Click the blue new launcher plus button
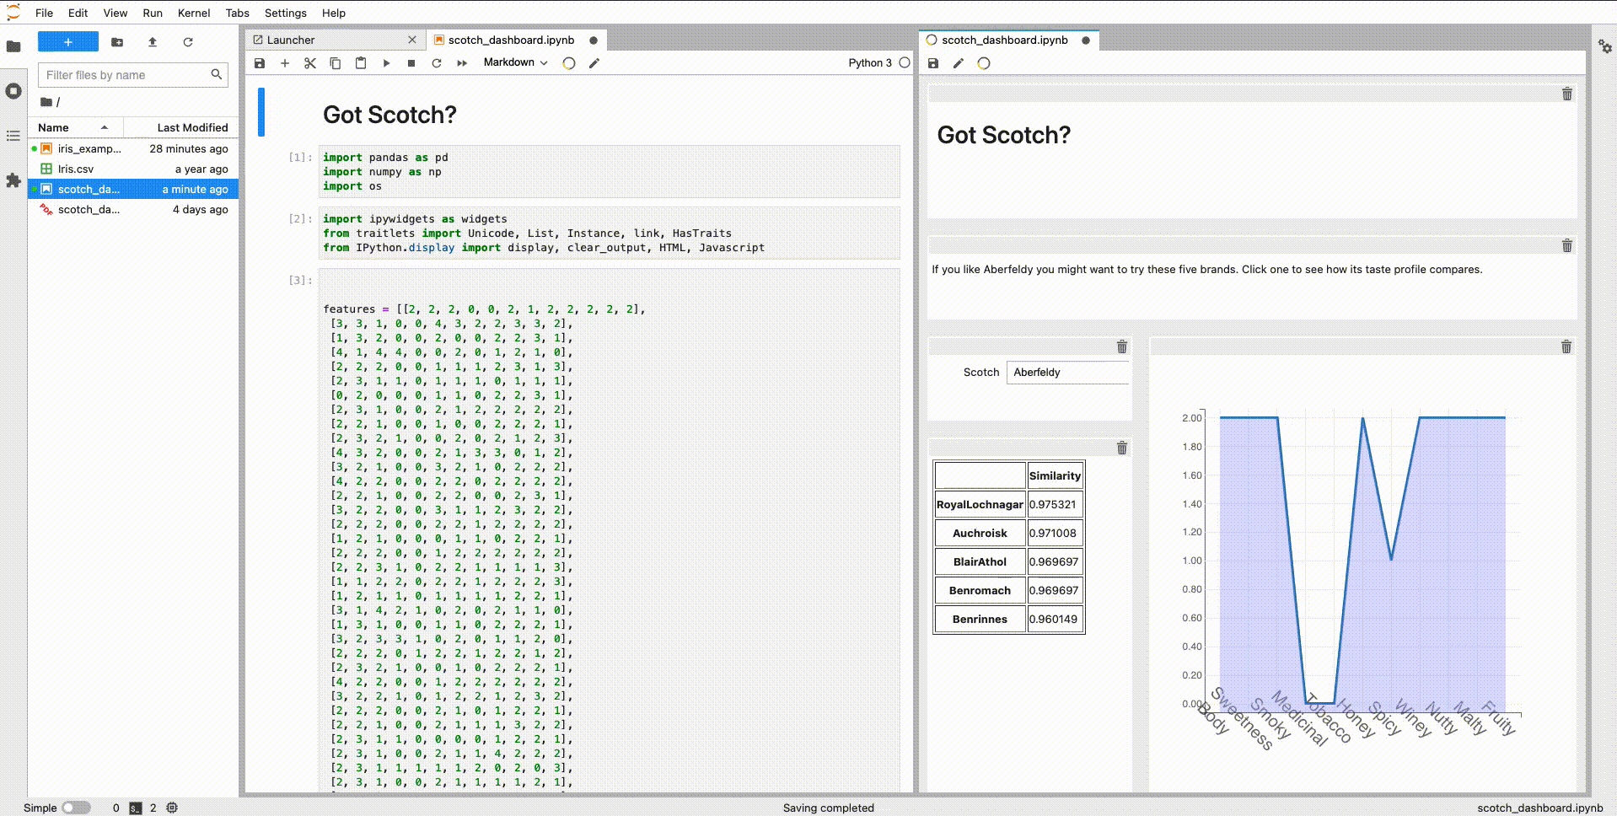Image resolution: width=1617 pixels, height=816 pixels. tap(68, 41)
